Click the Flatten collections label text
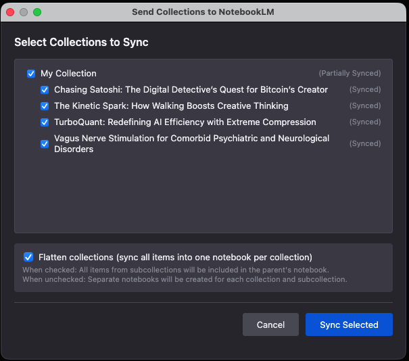Image resolution: width=409 pixels, height=361 pixels. (x=175, y=257)
